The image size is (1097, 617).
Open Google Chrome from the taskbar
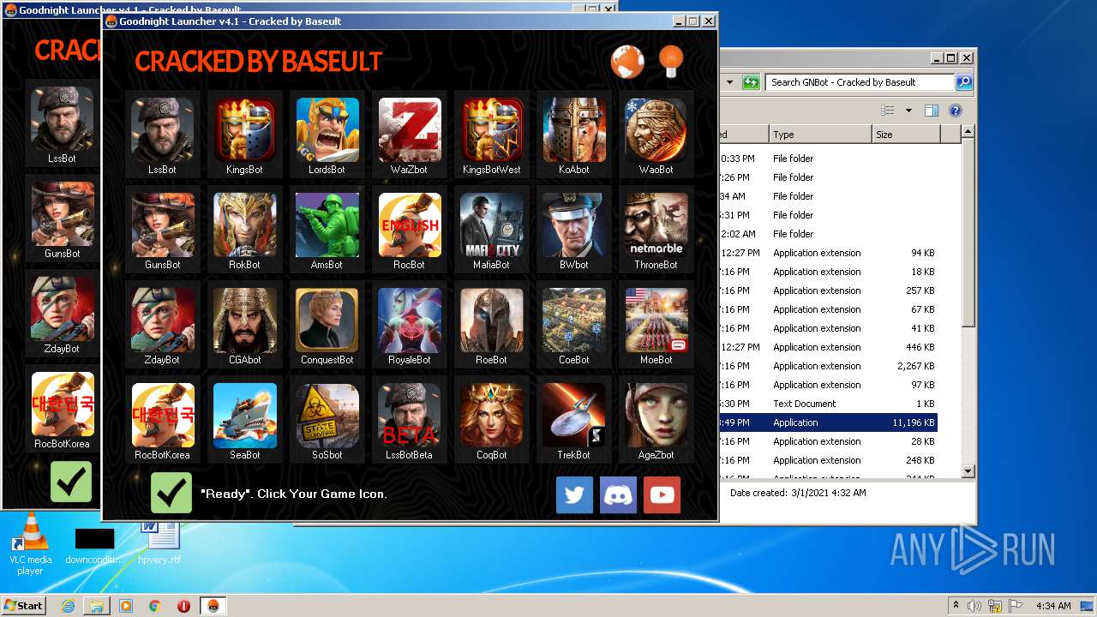tap(154, 606)
